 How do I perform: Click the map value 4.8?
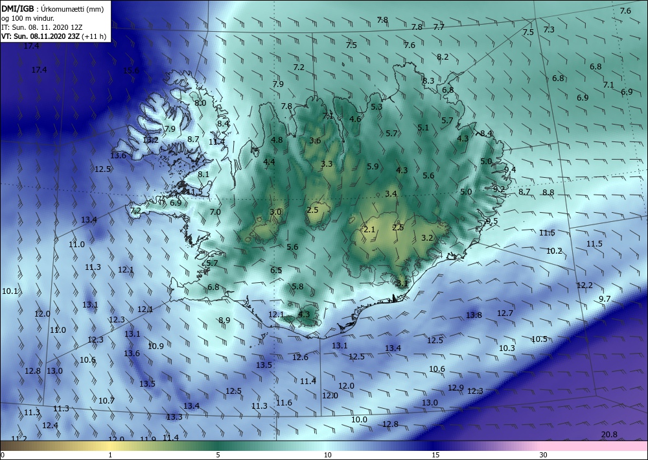pyautogui.click(x=277, y=140)
